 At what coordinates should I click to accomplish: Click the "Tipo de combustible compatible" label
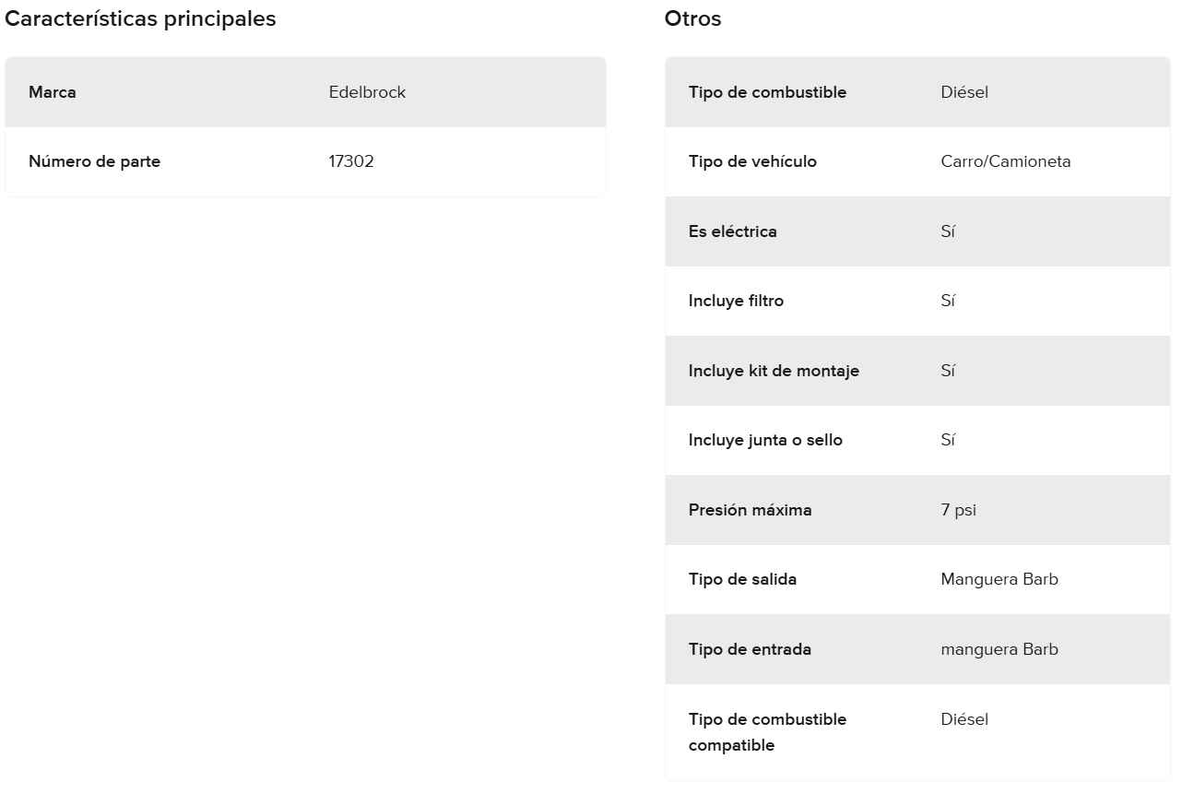point(767,731)
